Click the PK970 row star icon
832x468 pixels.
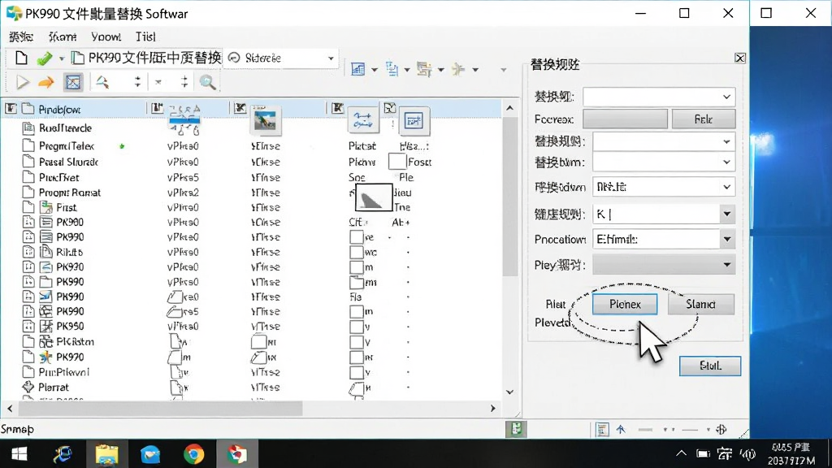[x=46, y=357]
